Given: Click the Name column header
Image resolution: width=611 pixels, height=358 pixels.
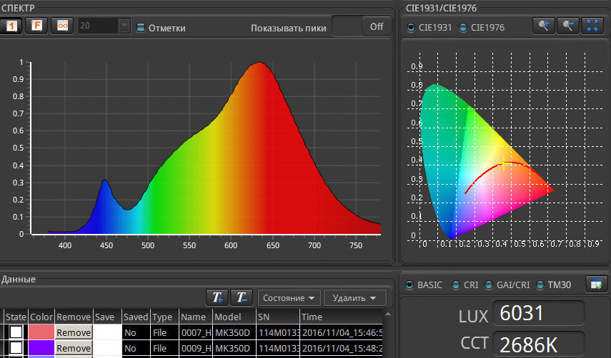Looking at the screenshot, I should (196, 317).
